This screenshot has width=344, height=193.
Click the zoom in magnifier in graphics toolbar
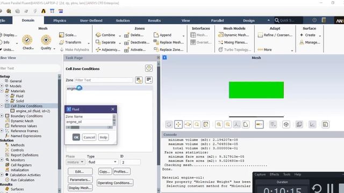pyautogui.click(x=219, y=124)
